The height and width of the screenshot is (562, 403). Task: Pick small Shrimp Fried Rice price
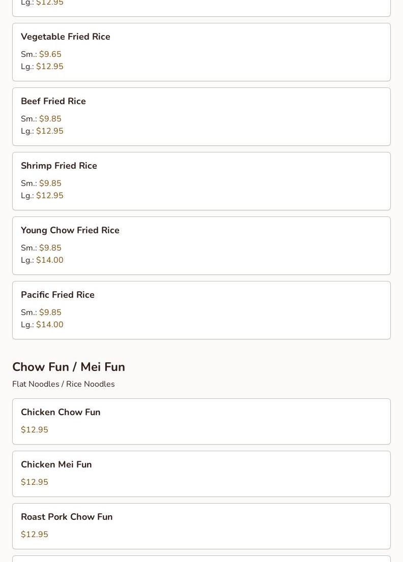[x=50, y=183]
